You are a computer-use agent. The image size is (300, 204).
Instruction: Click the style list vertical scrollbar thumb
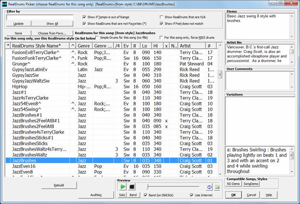click(220, 75)
